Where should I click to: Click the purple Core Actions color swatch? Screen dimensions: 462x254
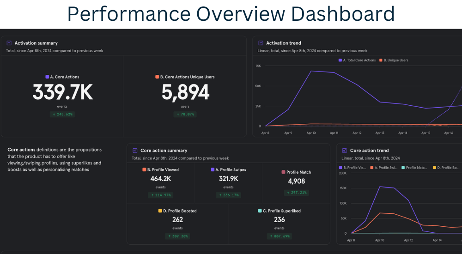point(47,77)
